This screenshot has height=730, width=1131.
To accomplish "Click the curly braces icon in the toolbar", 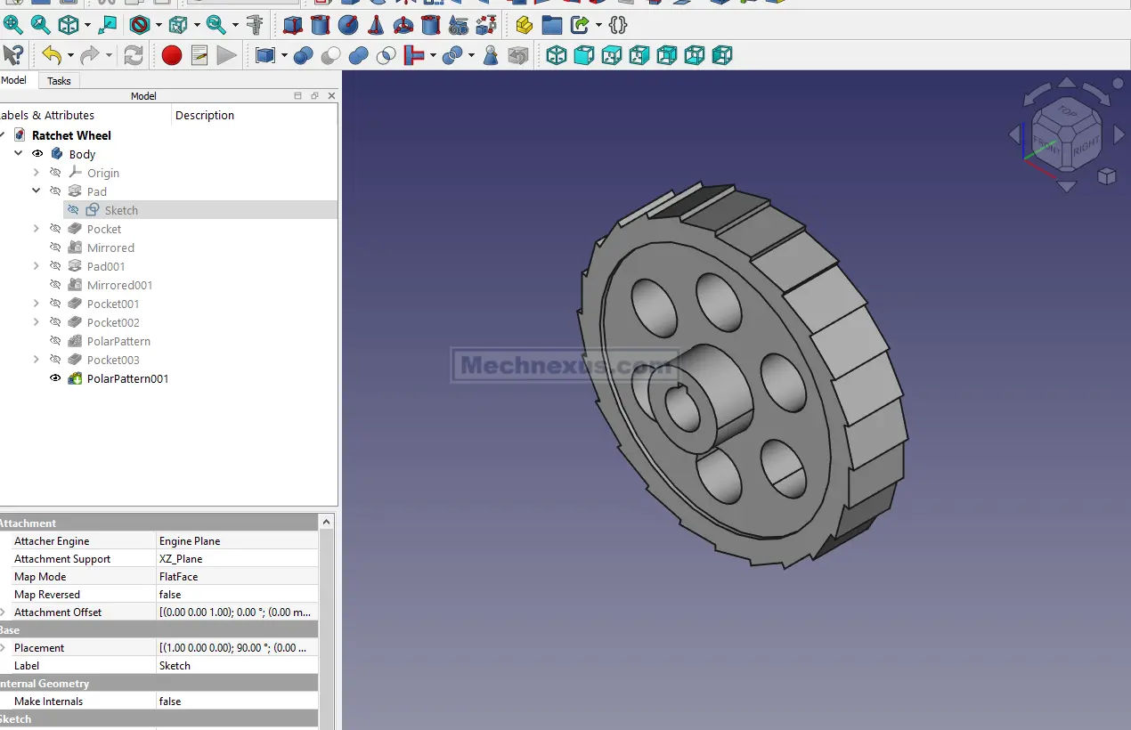I will (x=618, y=25).
